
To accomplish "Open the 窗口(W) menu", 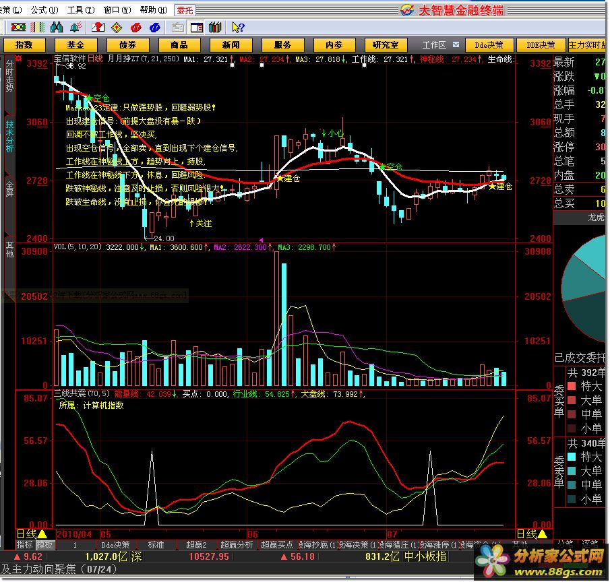I will tap(117, 10).
